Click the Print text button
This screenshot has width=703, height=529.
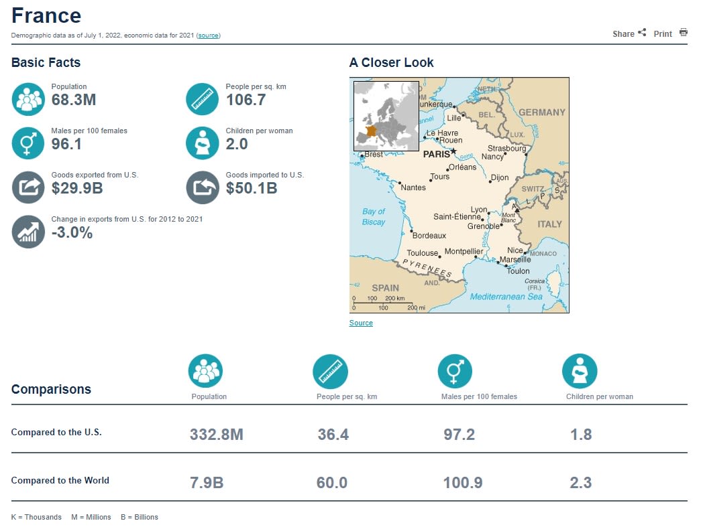(663, 34)
